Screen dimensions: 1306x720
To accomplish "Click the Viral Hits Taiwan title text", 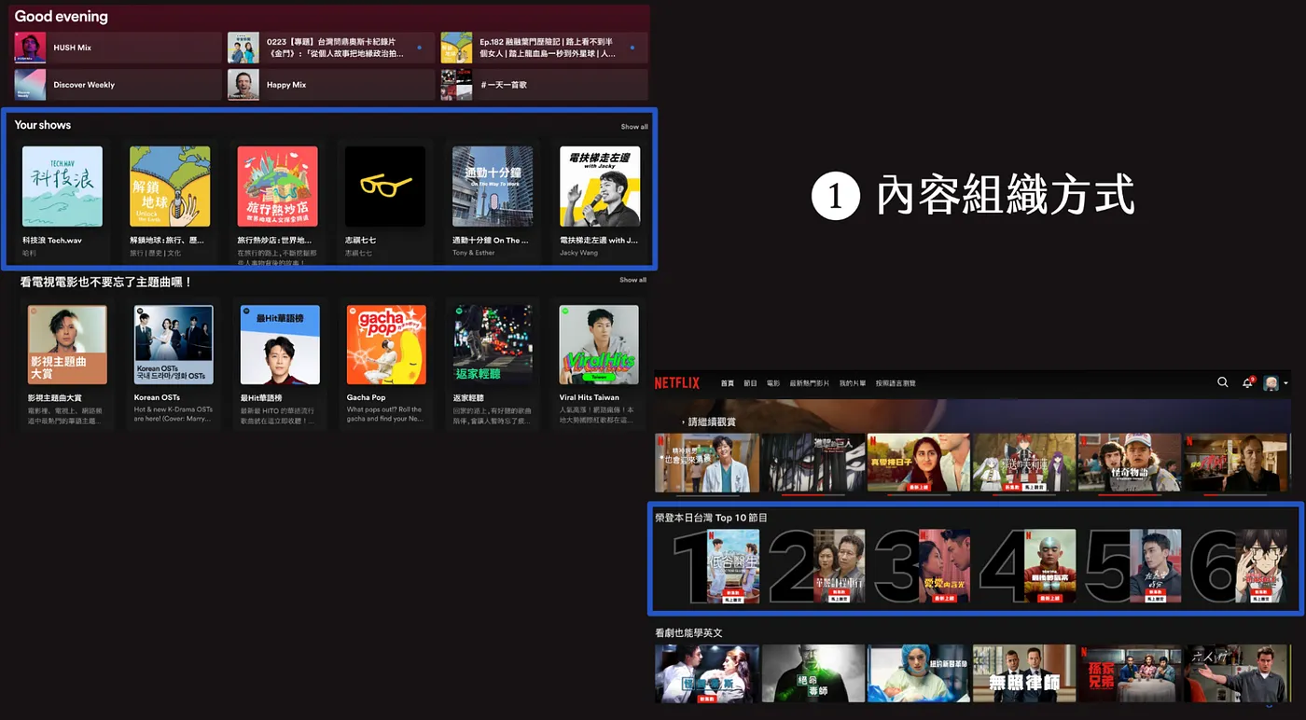I will [x=590, y=398].
